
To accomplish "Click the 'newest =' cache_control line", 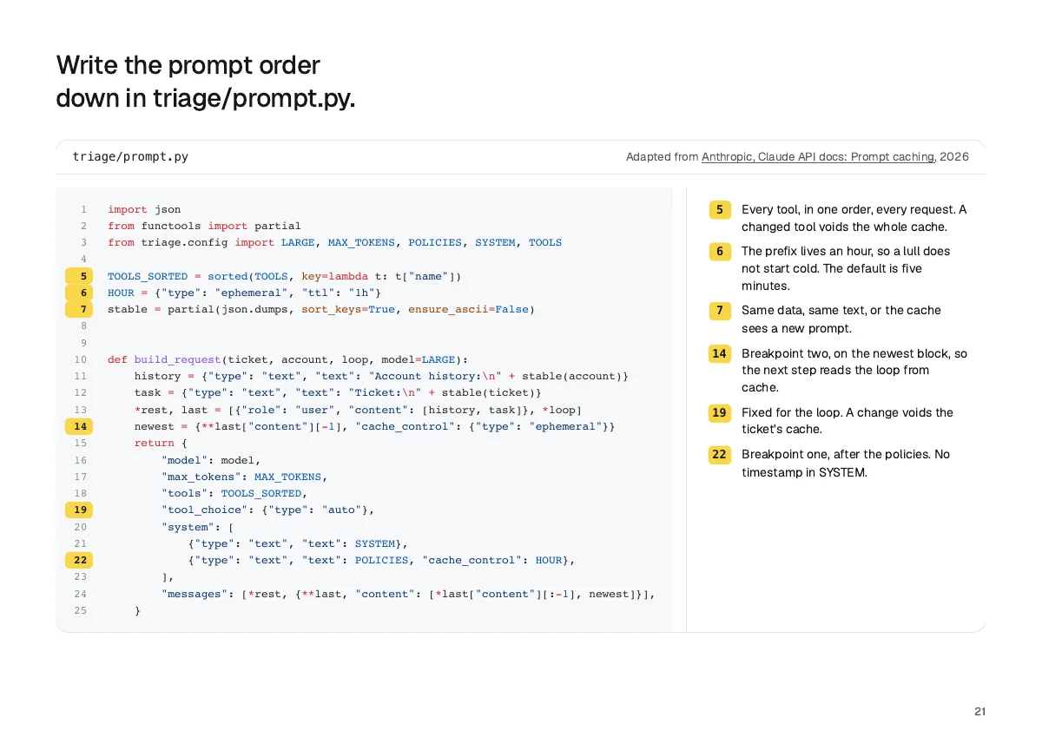I will point(374,426).
